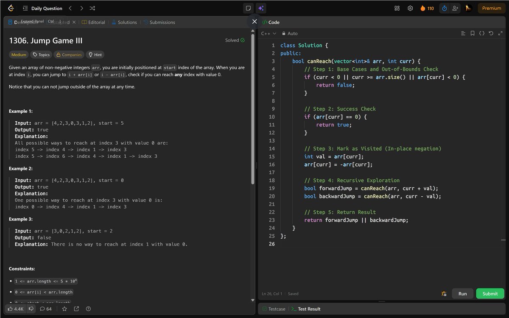Viewport: 509px width, 318px height.
Task: Click the problem title '1306. Jump Game III'
Action: click(x=46, y=41)
